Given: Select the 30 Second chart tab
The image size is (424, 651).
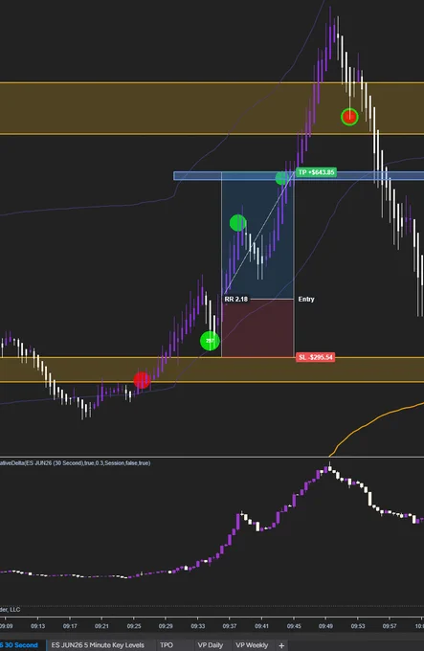Looking at the screenshot, I should click(x=21, y=644).
